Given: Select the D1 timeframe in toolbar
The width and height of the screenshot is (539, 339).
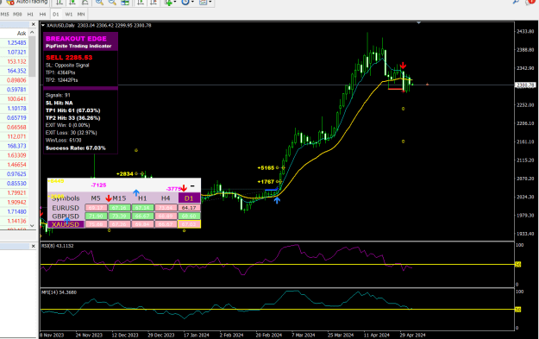Looking at the screenshot, I should 56,14.
